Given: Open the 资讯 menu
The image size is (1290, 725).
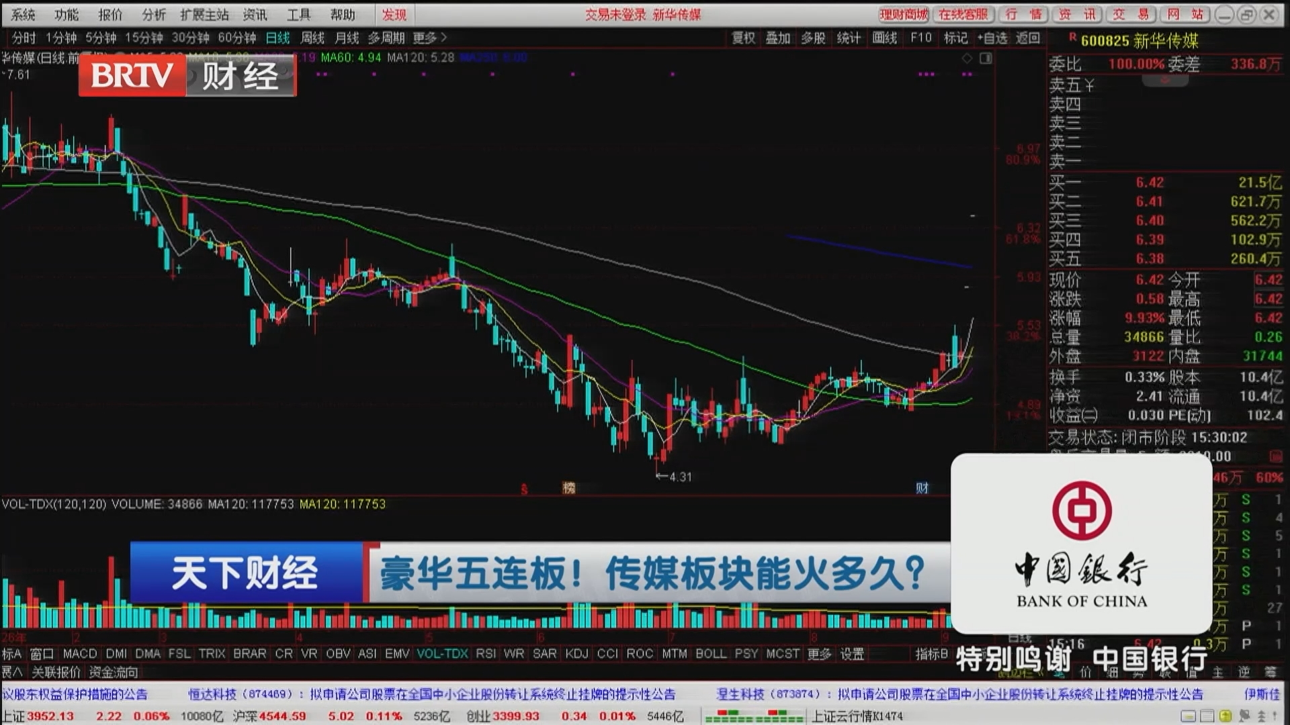Looking at the screenshot, I should [255, 14].
